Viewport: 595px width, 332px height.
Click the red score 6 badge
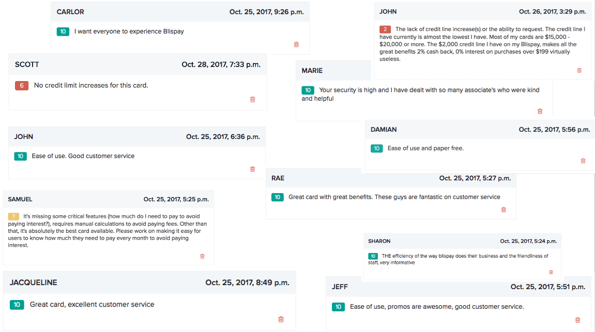tap(21, 86)
